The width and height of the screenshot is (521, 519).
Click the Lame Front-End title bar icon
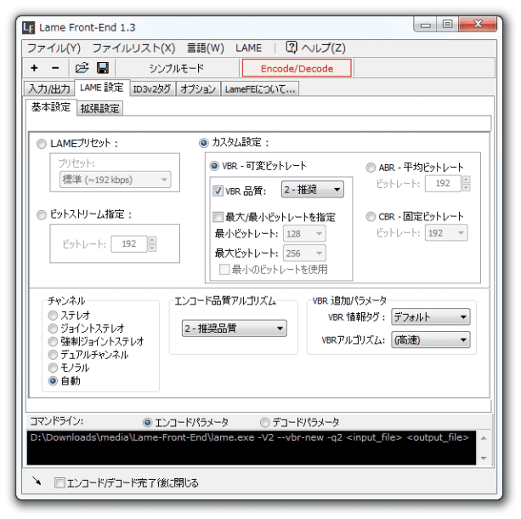click(x=28, y=27)
